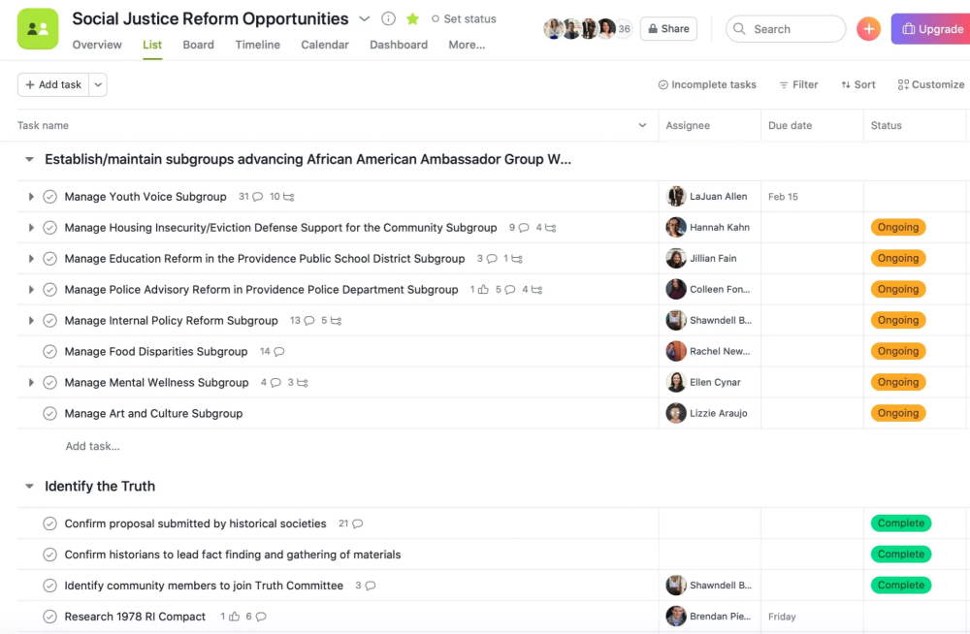The height and width of the screenshot is (634, 970).
Task: Click into the Search field
Action: pyautogui.click(x=786, y=29)
